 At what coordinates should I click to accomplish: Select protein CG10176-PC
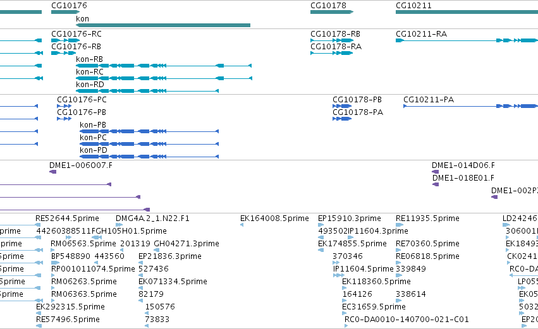82,100
